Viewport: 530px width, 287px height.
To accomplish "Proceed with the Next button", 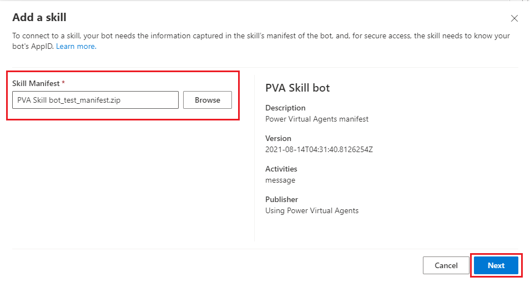I will (496, 265).
